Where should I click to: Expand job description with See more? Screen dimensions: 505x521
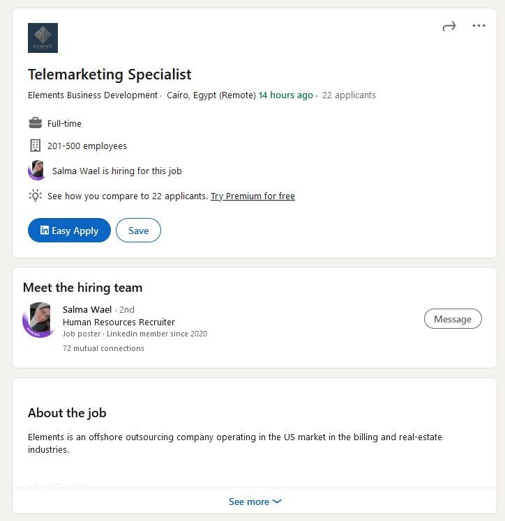[x=255, y=501]
